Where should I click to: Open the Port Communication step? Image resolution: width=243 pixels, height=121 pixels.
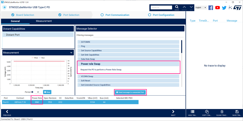pos(115,15)
